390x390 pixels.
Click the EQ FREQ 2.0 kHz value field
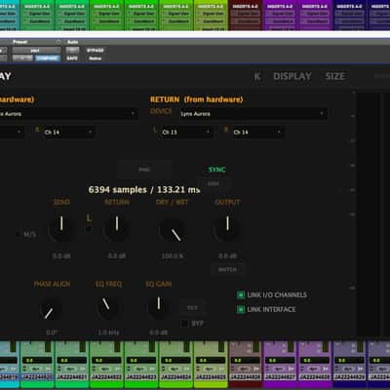[108, 332]
